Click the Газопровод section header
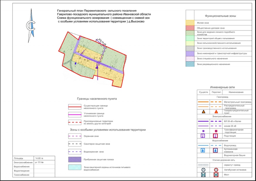 (222, 97)
